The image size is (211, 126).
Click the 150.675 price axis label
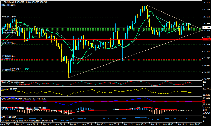207,72
